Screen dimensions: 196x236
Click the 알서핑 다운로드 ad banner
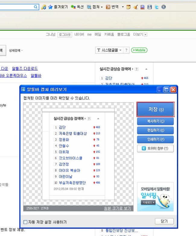coord(155,197)
